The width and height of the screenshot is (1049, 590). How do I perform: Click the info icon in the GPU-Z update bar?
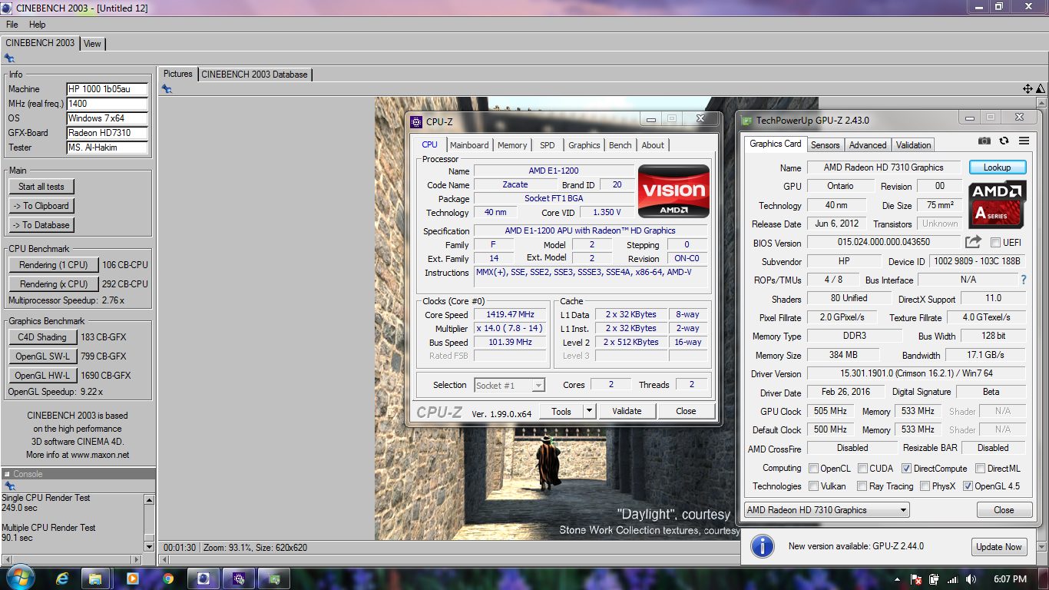[762, 546]
